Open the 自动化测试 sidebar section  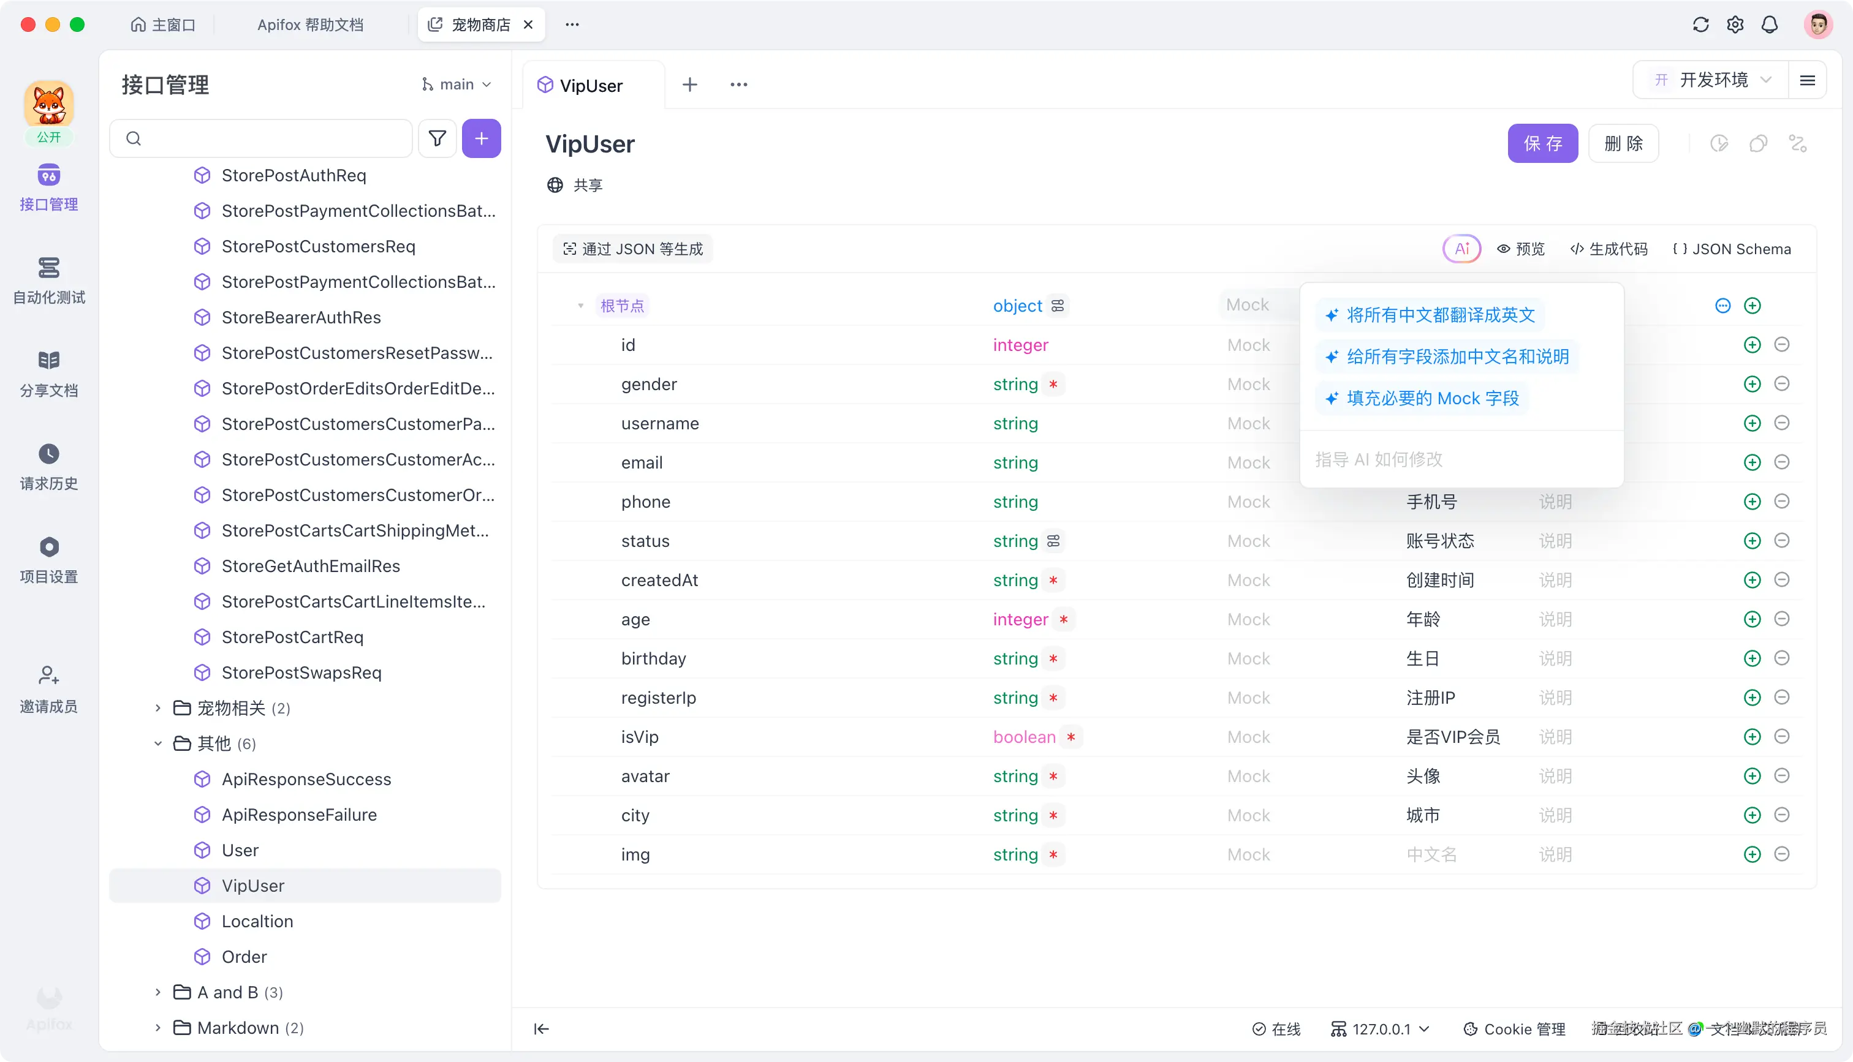tap(49, 280)
